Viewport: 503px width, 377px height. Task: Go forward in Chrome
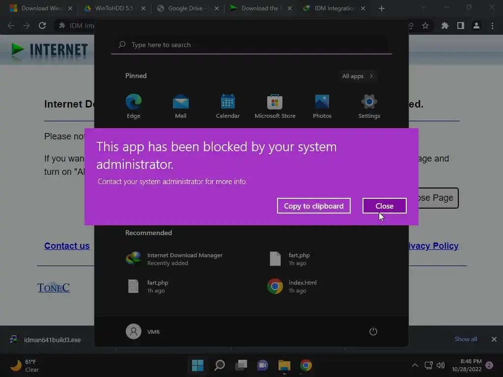pos(27,26)
